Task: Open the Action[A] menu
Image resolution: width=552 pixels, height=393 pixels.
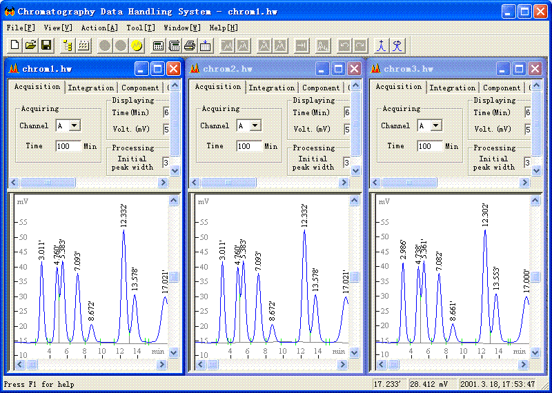Action: pyautogui.click(x=99, y=28)
